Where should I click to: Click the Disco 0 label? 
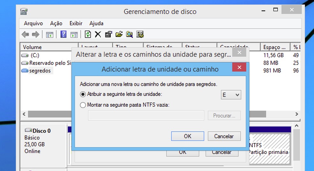click(42, 131)
